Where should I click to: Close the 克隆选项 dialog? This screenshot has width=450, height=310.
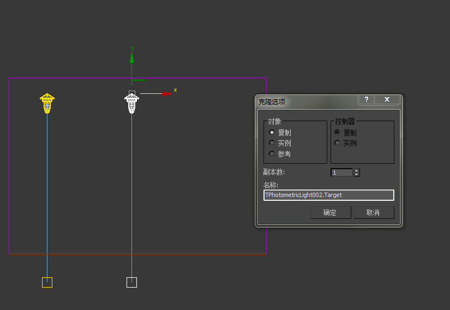[x=387, y=99]
